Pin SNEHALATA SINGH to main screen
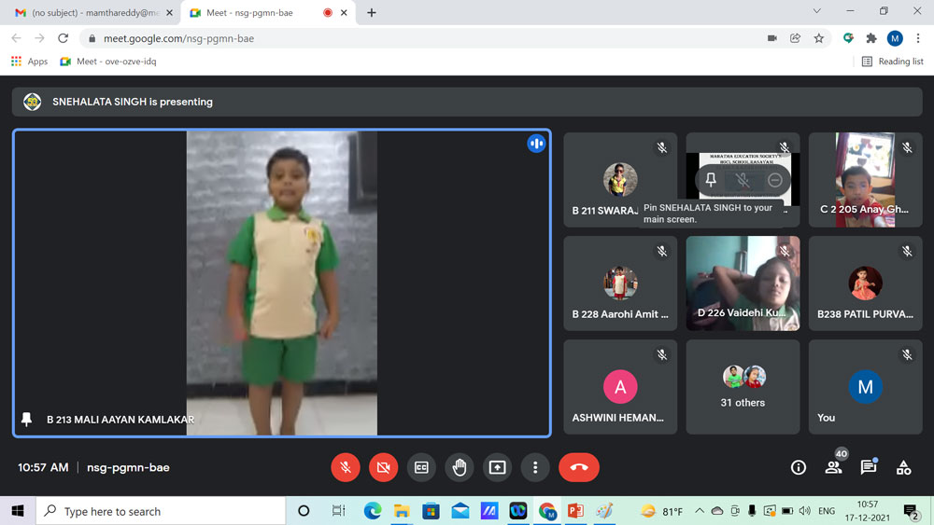This screenshot has height=525, width=934. (711, 180)
